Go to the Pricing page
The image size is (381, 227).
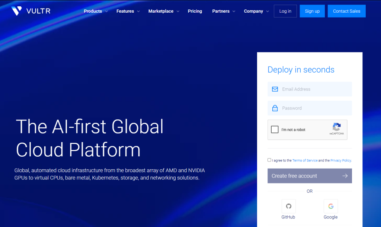195,11
